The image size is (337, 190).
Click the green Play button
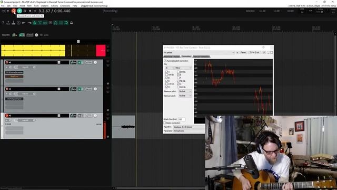click(19, 11)
